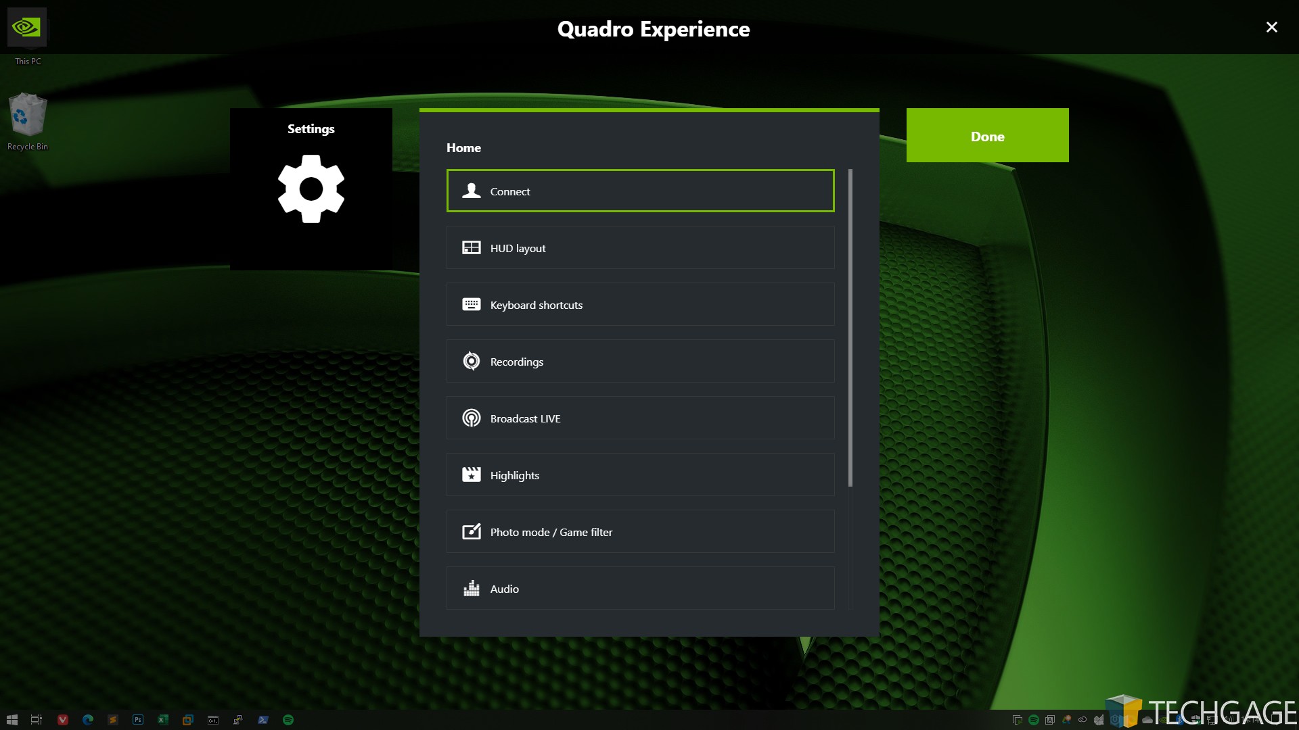Close the Quadro Experience overlay
Screen dimensions: 1299x730
1271,27
